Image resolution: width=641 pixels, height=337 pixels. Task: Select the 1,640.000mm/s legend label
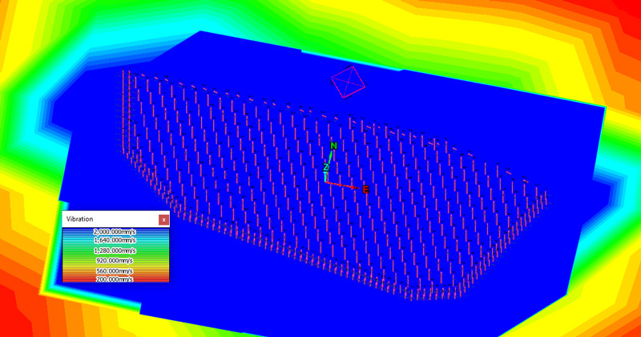tap(115, 240)
